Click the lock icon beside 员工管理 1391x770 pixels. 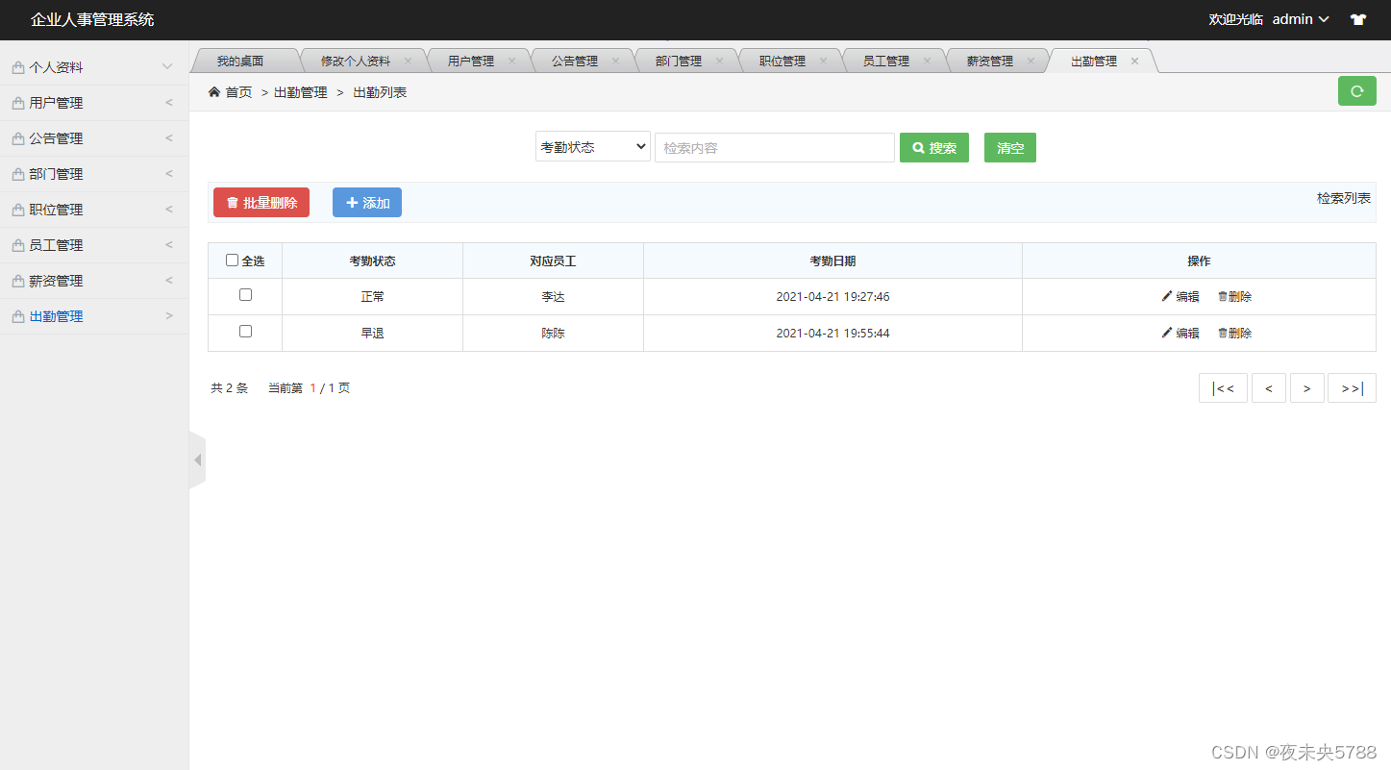coord(18,245)
